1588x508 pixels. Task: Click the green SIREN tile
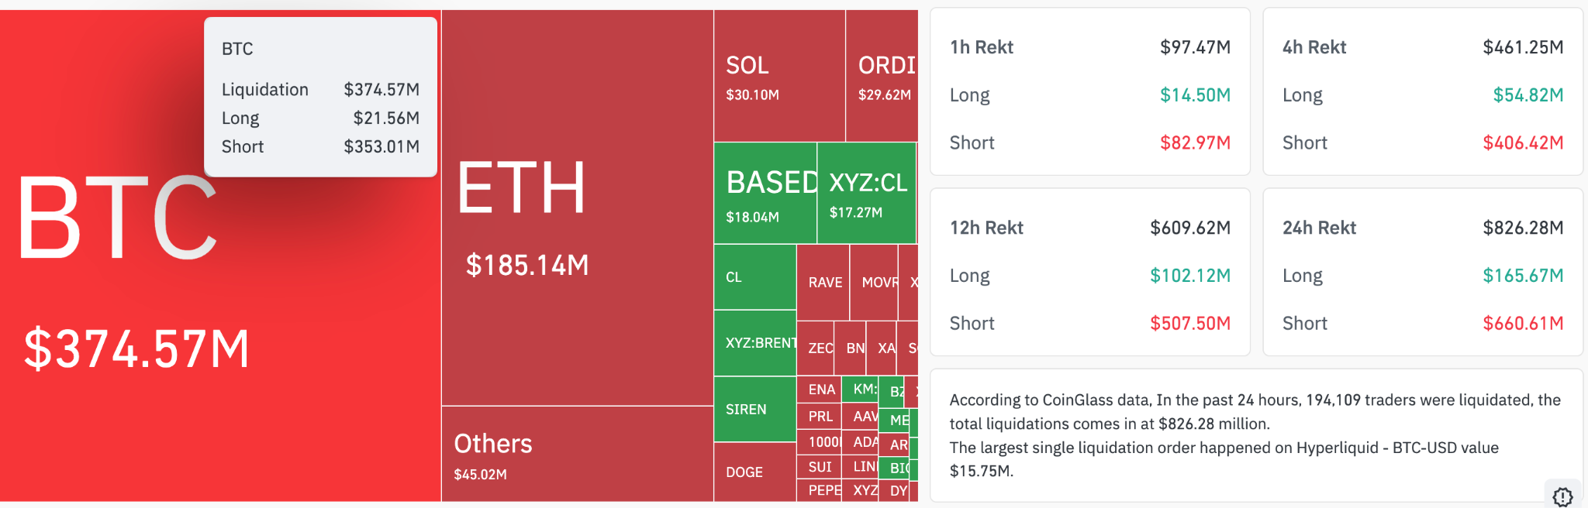[x=754, y=409]
